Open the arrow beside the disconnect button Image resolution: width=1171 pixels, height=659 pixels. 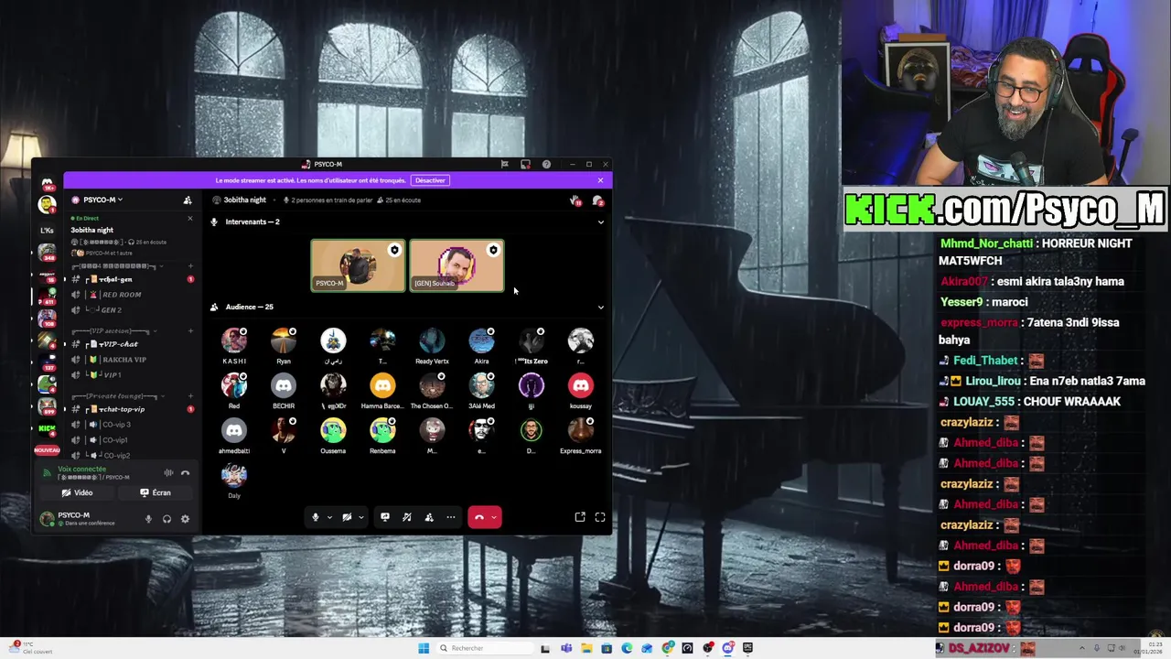[494, 517]
